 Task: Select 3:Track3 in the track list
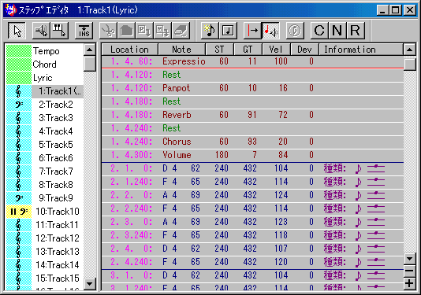56,118
